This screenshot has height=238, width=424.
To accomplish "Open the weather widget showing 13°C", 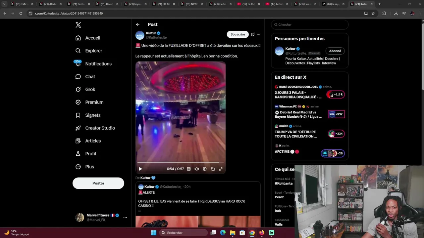I will 17,233.
